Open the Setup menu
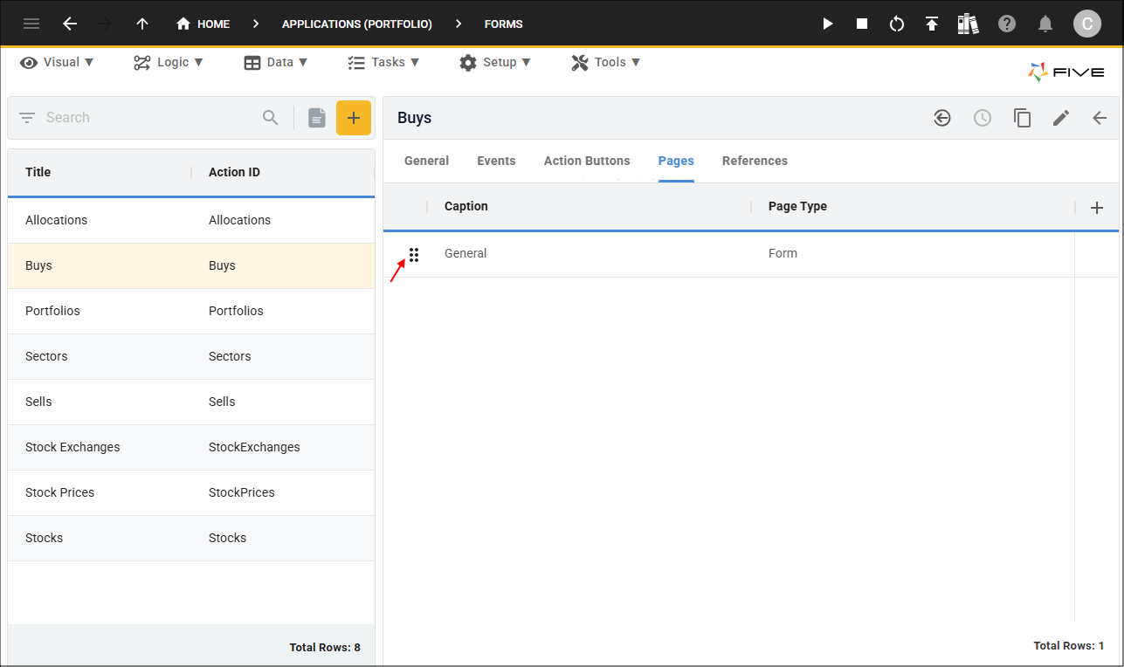The height and width of the screenshot is (667, 1124). [x=495, y=62]
